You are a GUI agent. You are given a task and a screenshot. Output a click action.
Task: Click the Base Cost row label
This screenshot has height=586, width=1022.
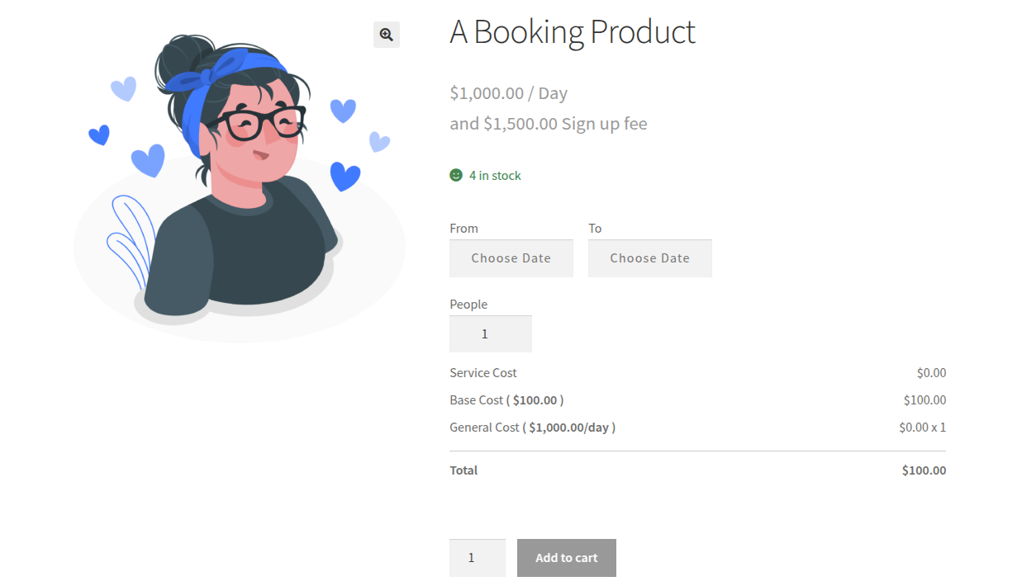pos(506,400)
